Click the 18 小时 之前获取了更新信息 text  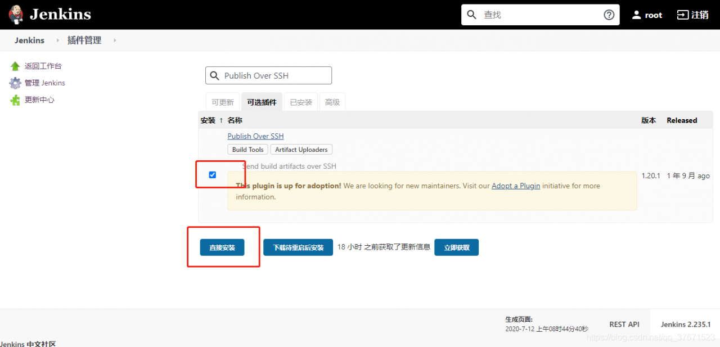tap(384, 247)
